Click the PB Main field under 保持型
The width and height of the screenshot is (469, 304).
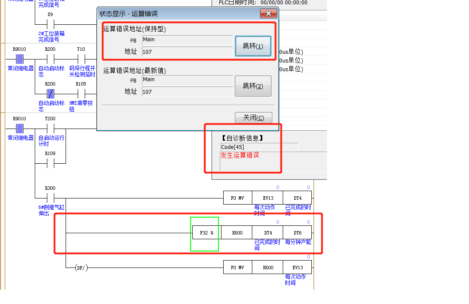click(187, 40)
